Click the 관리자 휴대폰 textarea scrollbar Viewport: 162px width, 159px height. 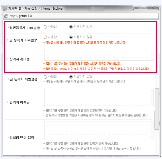click(152, 55)
